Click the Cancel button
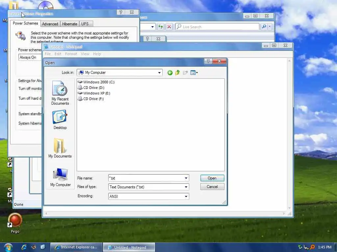The height and width of the screenshot is (252, 337). (x=212, y=187)
